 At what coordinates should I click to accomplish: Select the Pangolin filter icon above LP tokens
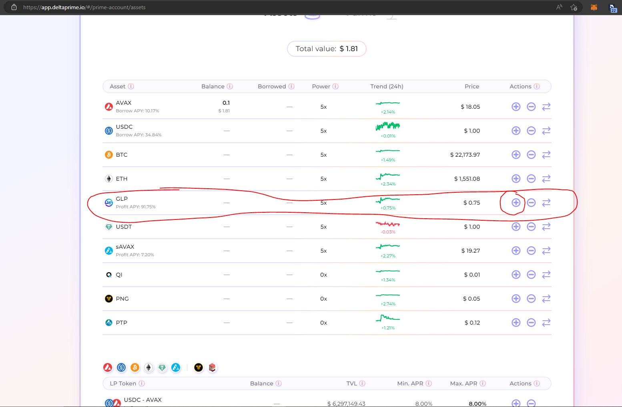[x=198, y=367]
